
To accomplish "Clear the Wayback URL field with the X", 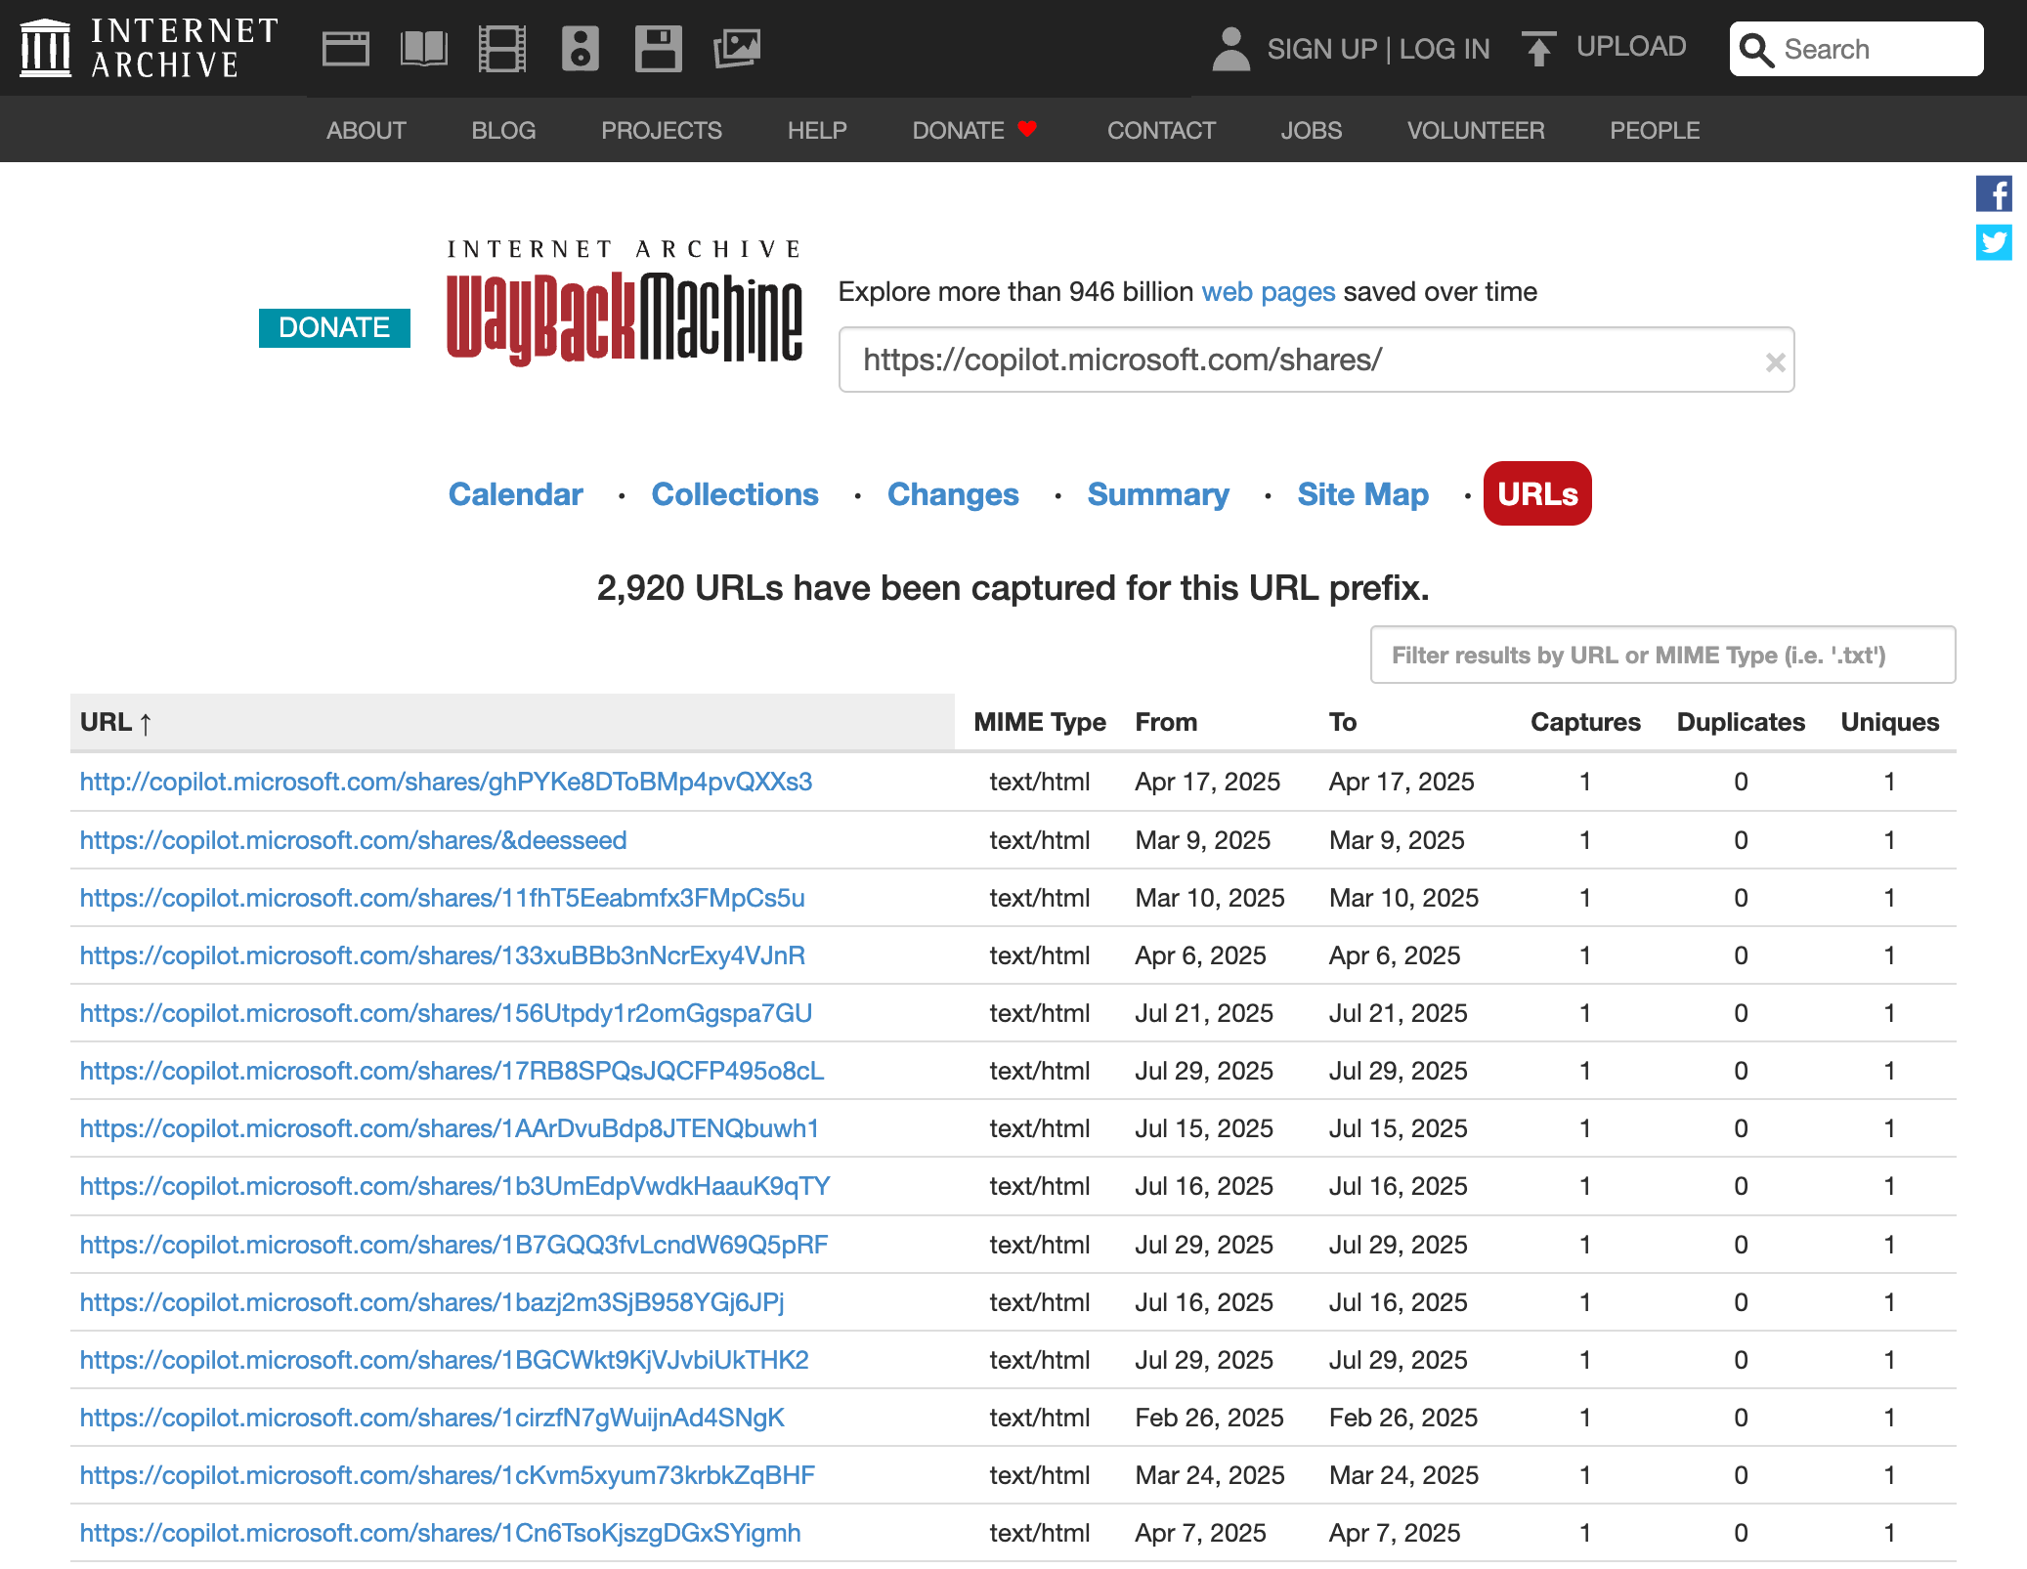I will point(1775,362).
